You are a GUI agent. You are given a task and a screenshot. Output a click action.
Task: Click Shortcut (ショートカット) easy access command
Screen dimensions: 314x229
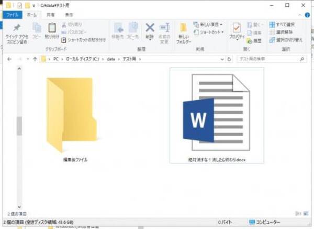pyautogui.click(x=209, y=32)
